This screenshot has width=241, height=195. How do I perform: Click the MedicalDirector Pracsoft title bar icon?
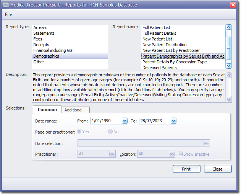6,5
